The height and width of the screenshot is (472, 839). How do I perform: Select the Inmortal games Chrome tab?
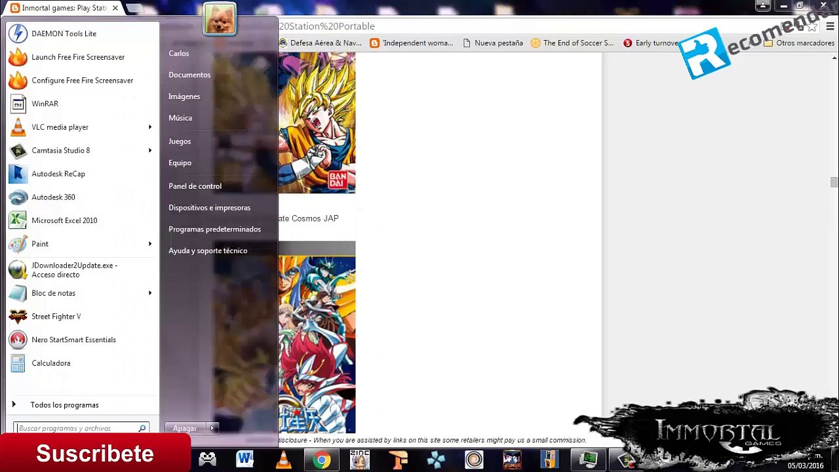tap(64, 8)
